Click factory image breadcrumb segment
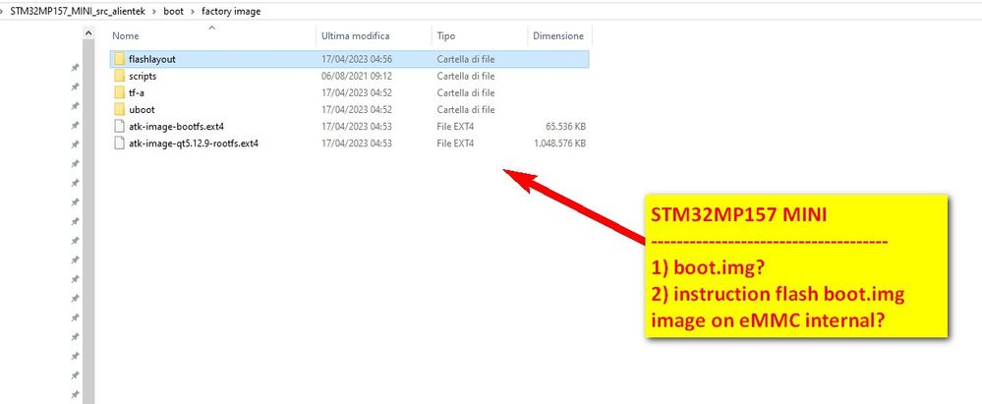Screen dimensions: 982x404 click(231, 11)
